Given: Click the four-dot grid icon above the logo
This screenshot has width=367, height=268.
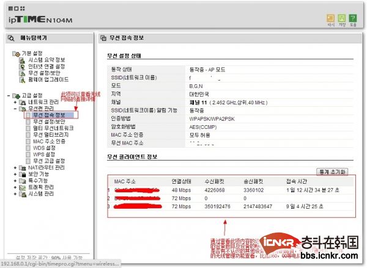Looking at the screenshot, I should tap(23, 9).
